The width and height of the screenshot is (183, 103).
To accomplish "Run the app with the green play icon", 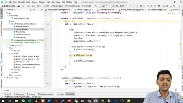I will pos(130,6).
